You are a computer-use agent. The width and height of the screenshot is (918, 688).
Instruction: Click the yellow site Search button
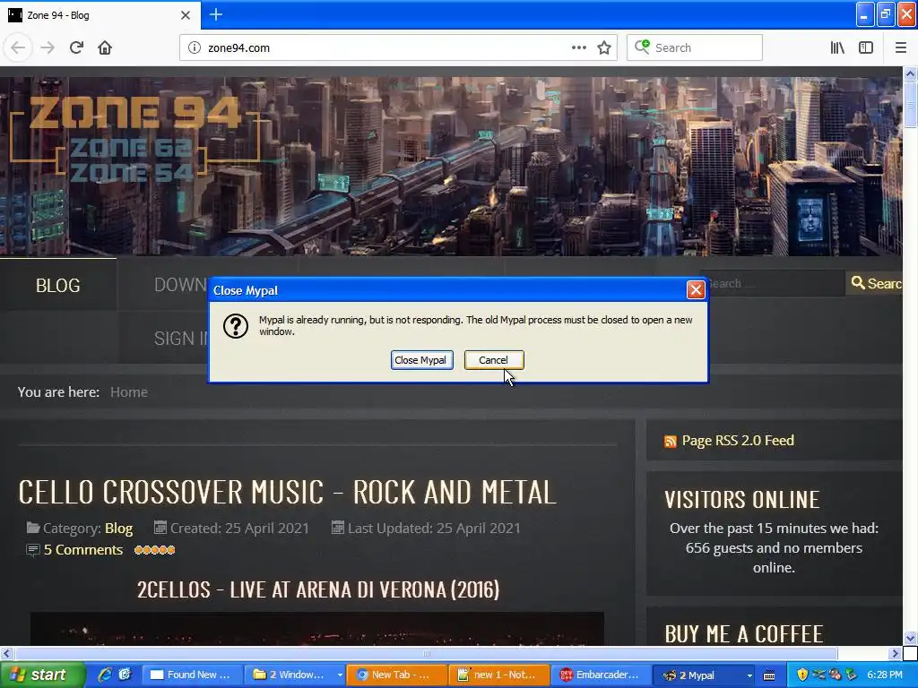pyautogui.click(x=875, y=284)
